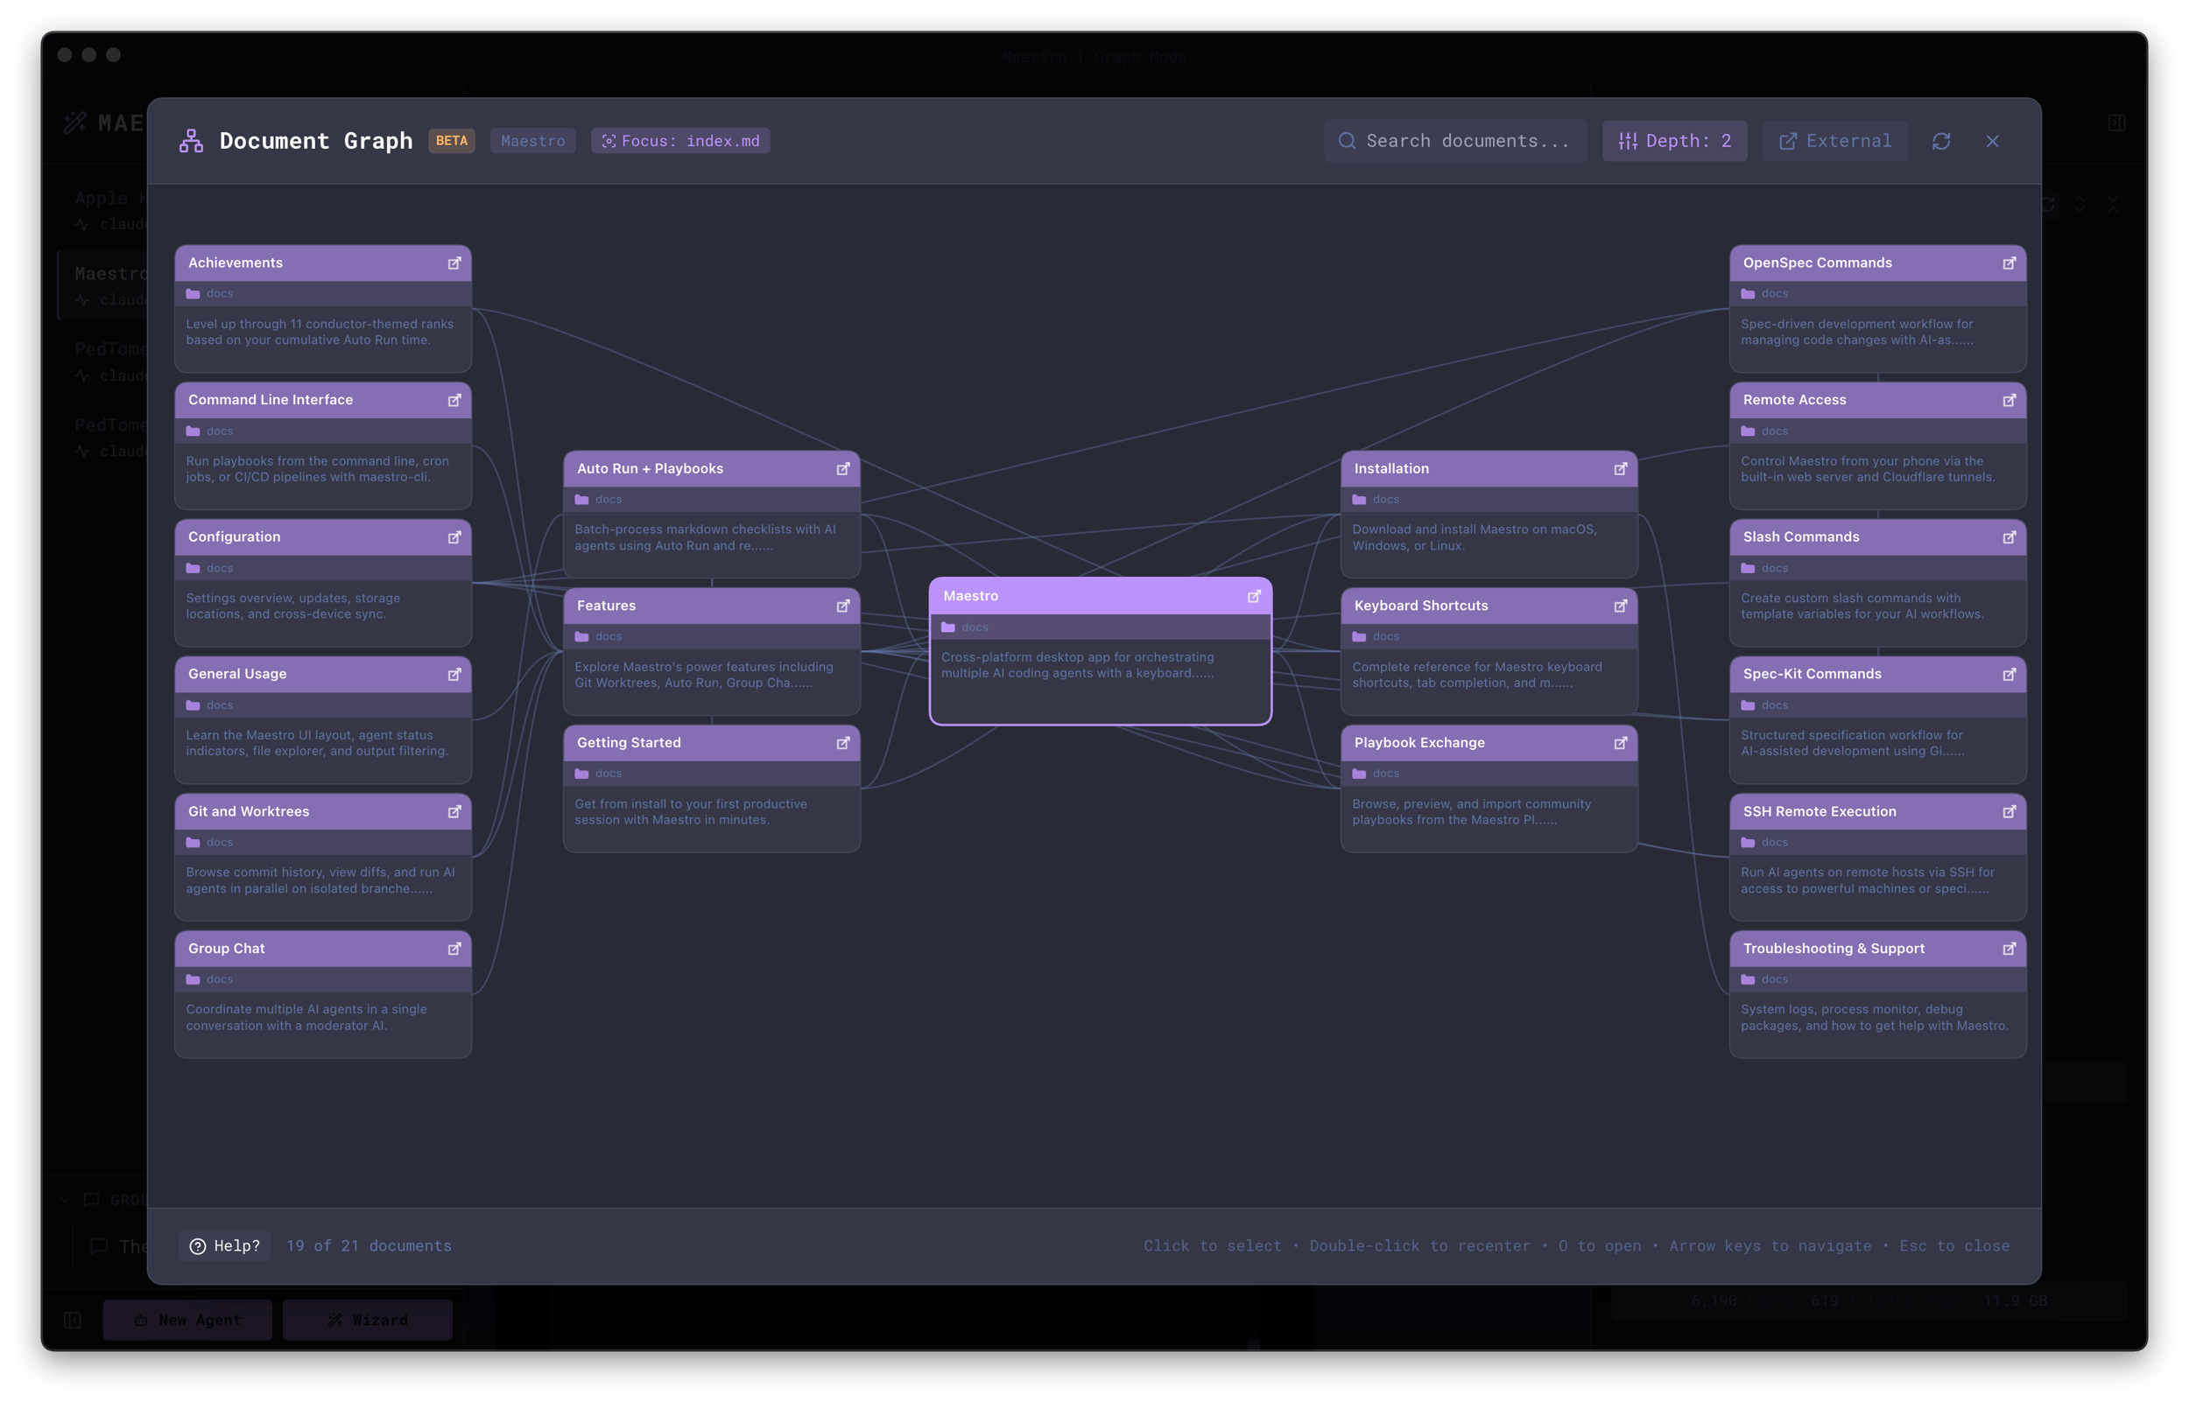Click the Document Graph hierarchy icon

[x=191, y=141]
